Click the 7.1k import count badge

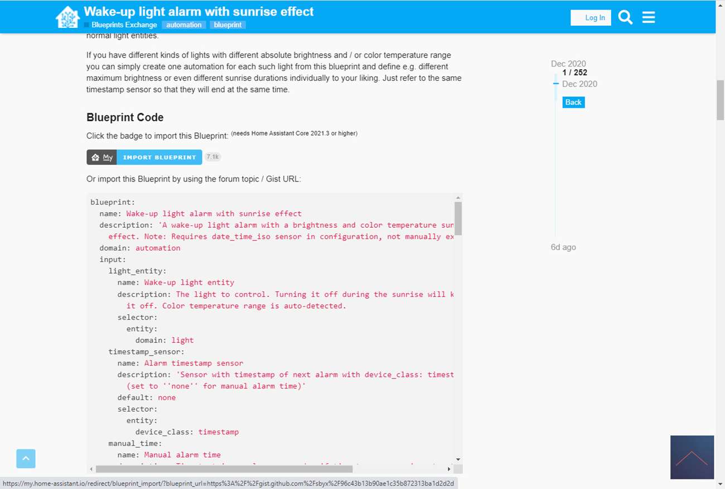click(212, 157)
